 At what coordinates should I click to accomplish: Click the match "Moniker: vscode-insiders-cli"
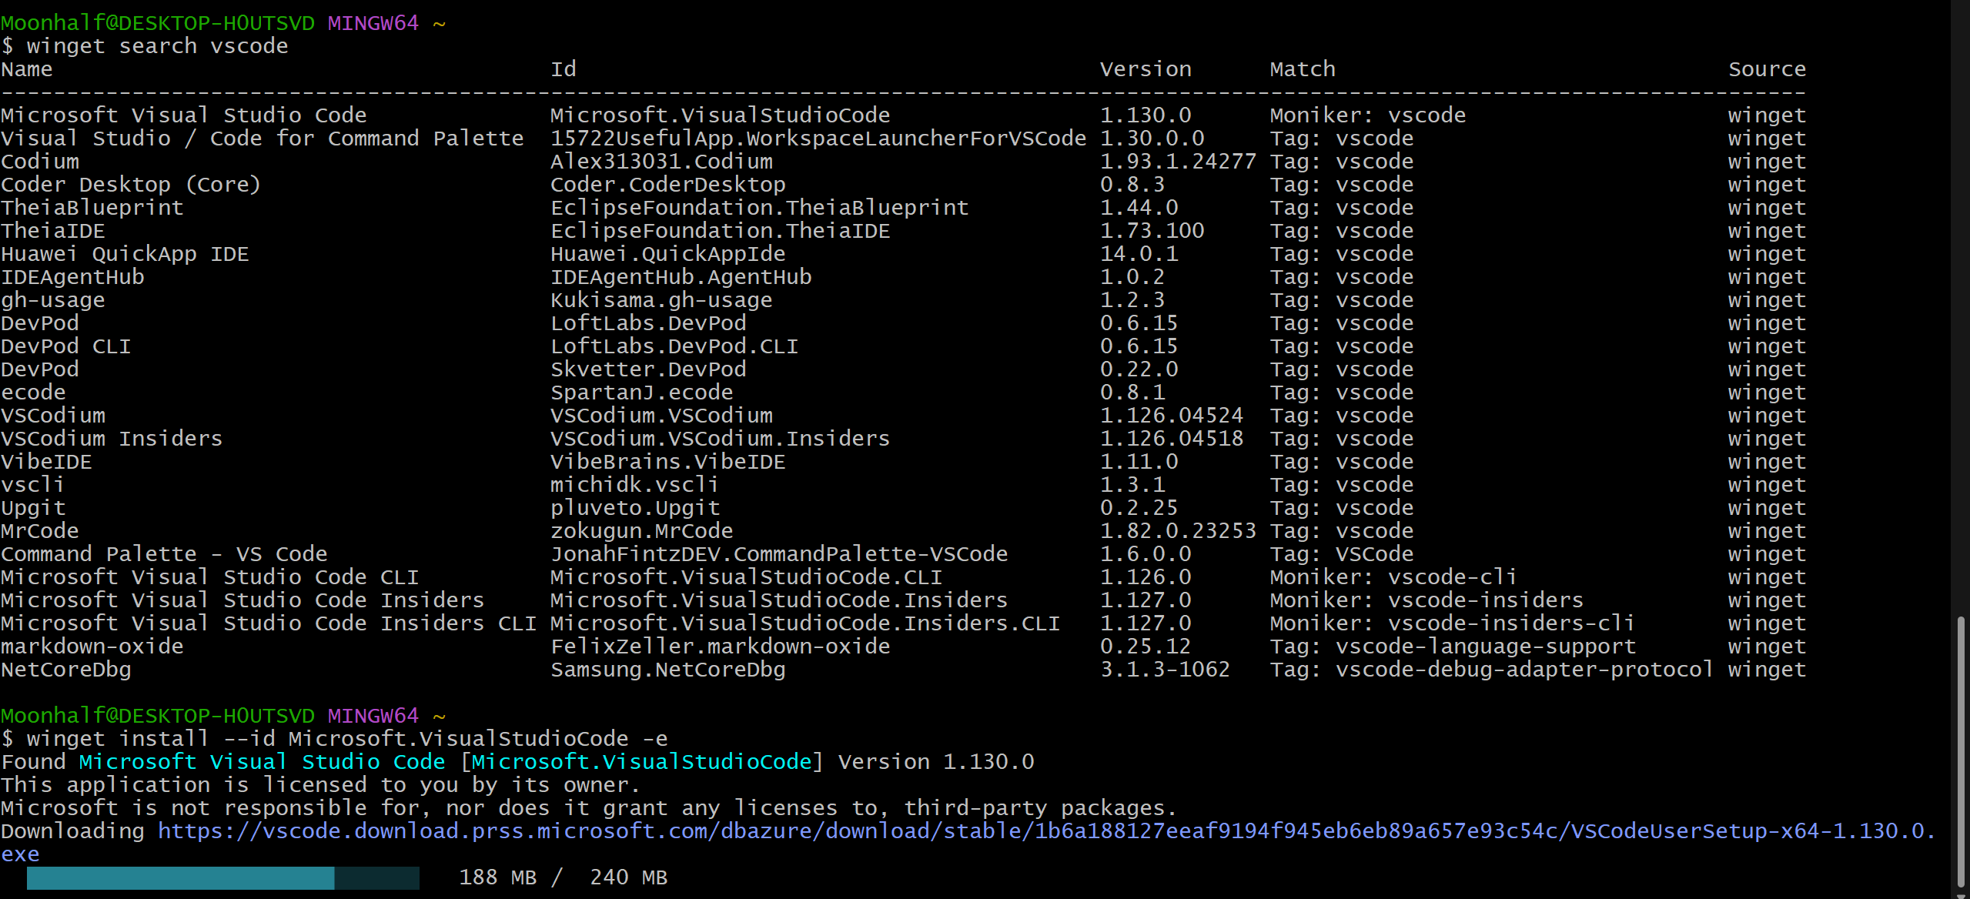pos(1453,623)
